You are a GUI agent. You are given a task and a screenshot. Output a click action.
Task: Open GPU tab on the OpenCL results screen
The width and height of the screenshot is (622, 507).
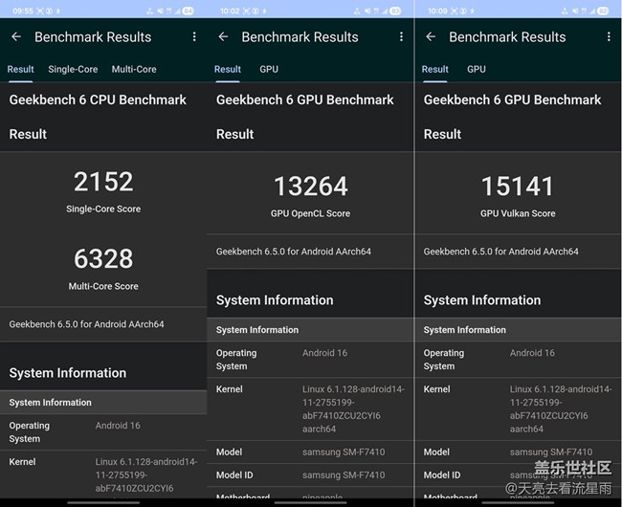pyautogui.click(x=269, y=70)
